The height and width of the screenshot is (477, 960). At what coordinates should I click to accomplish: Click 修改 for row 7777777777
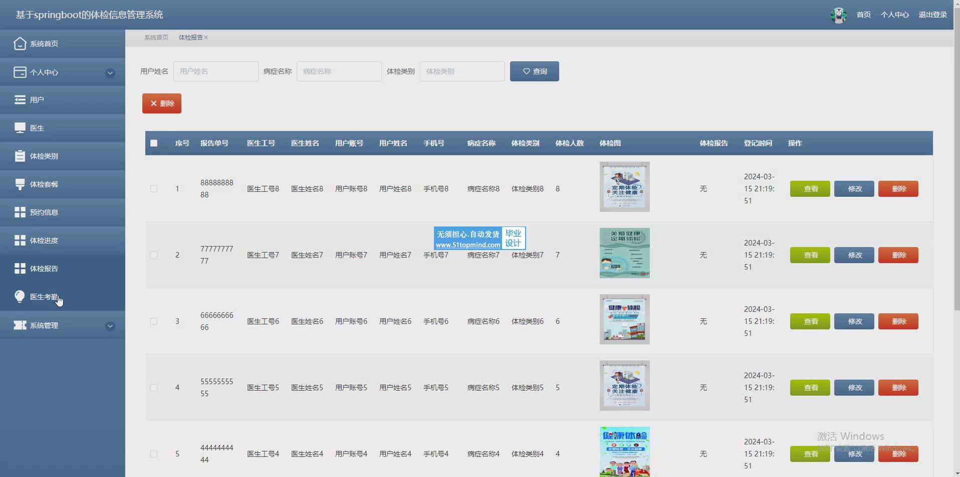pyautogui.click(x=854, y=255)
